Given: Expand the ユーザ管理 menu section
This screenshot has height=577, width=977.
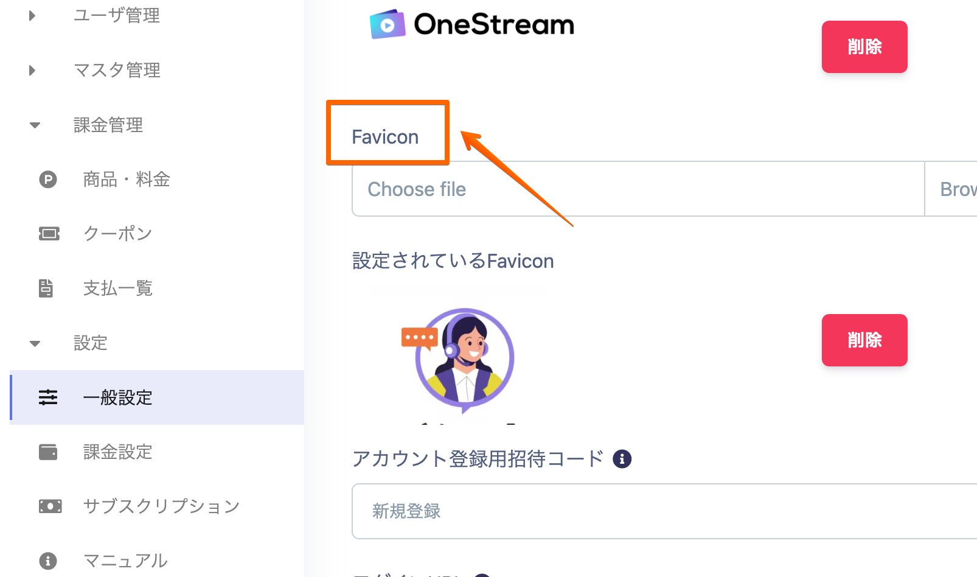Looking at the screenshot, I should [x=32, y=15].
